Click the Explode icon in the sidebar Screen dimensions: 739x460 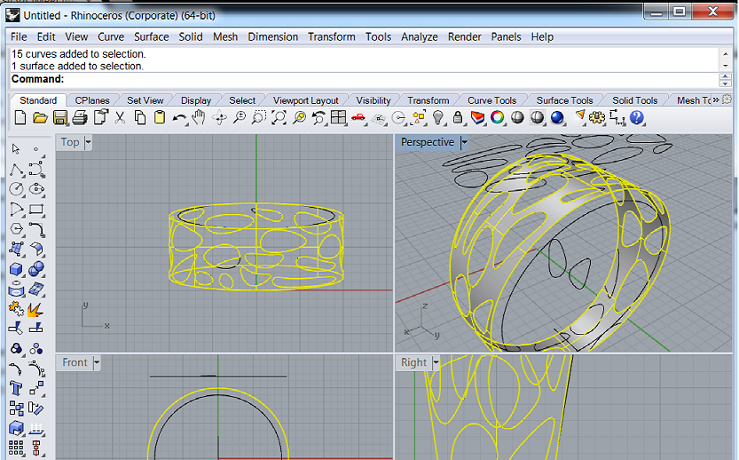35,309
